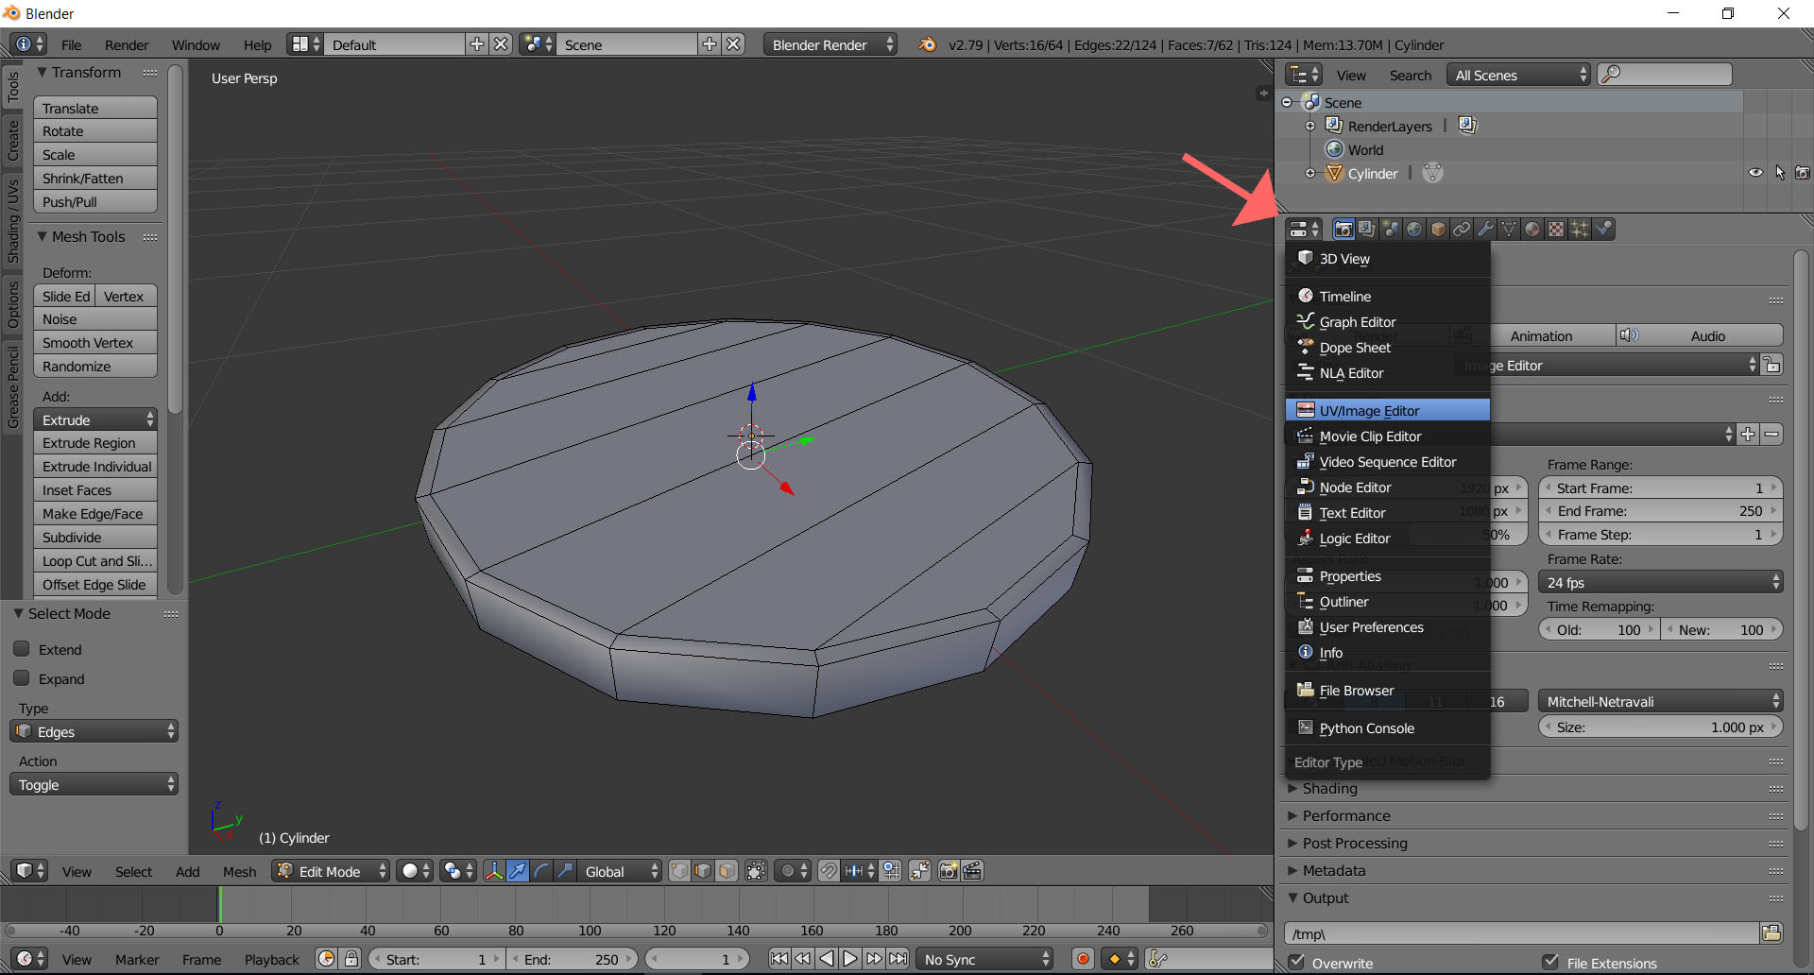Open the Edit Mode dropdown

click(330, 871)
